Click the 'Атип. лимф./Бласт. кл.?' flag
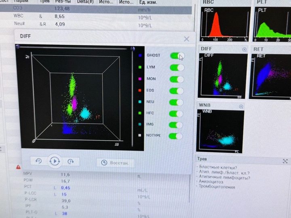Screen dimensions: 291x218 (224, 172)
